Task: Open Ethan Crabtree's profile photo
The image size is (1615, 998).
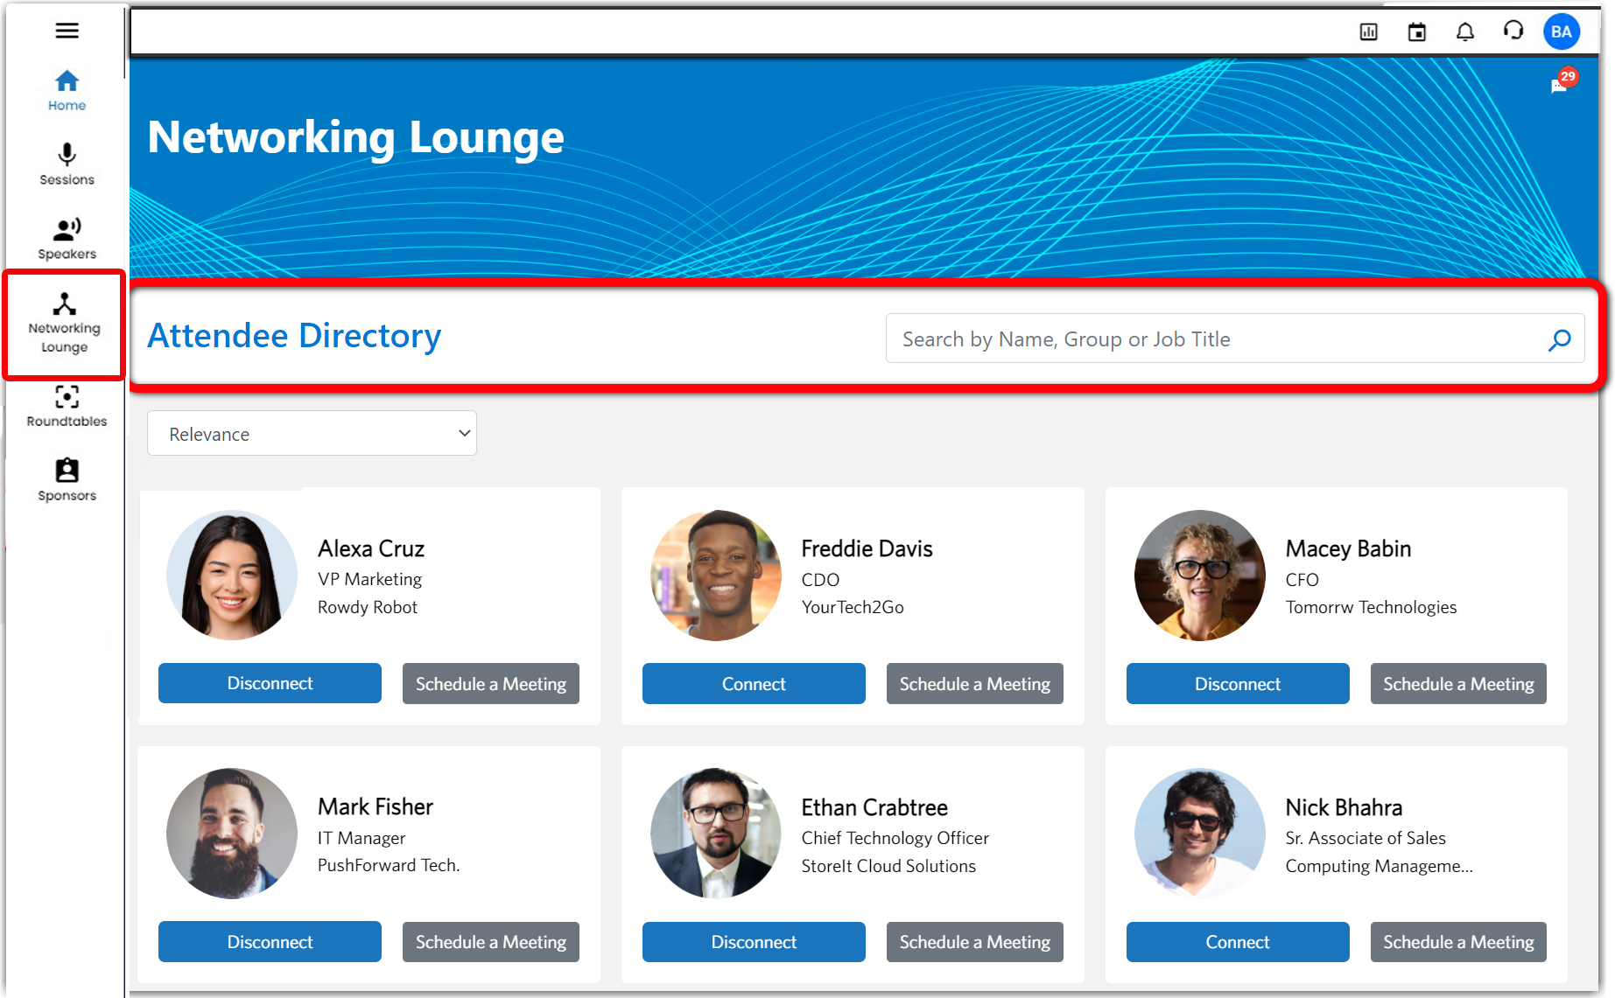Action: [716, 834]
